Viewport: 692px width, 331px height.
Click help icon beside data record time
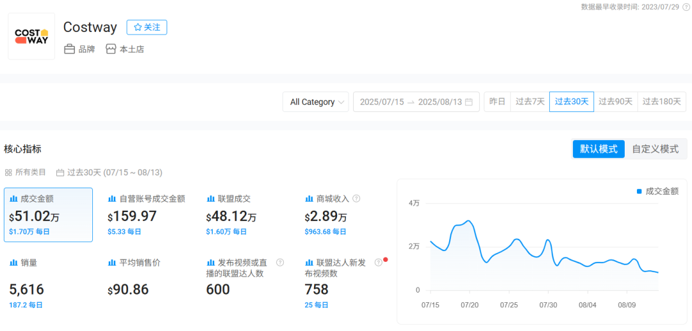(x=686, y=6)
